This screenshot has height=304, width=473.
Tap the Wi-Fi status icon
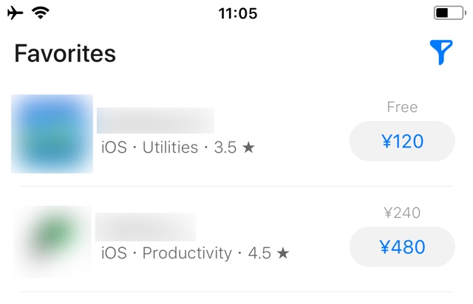point(41,13)
